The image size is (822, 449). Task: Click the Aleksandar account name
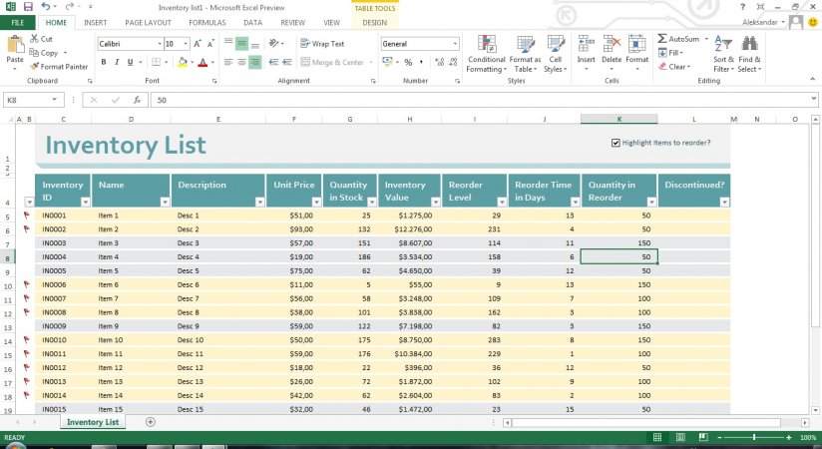pos(759,22)
